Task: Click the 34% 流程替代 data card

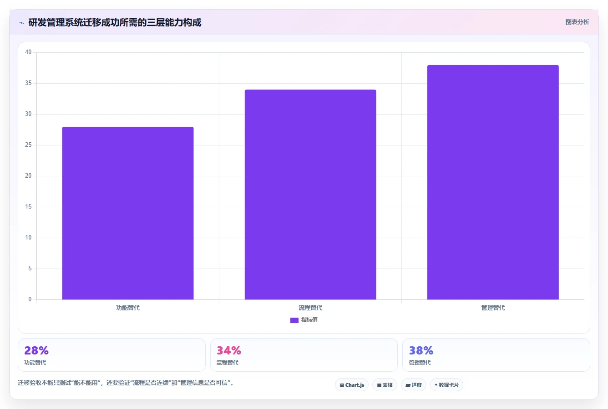Action: point(304,355)
